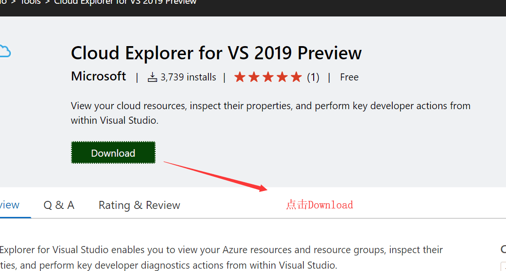Screen dimensions: 506x271
Task: Select the third rating star
Action: [268, 77]
